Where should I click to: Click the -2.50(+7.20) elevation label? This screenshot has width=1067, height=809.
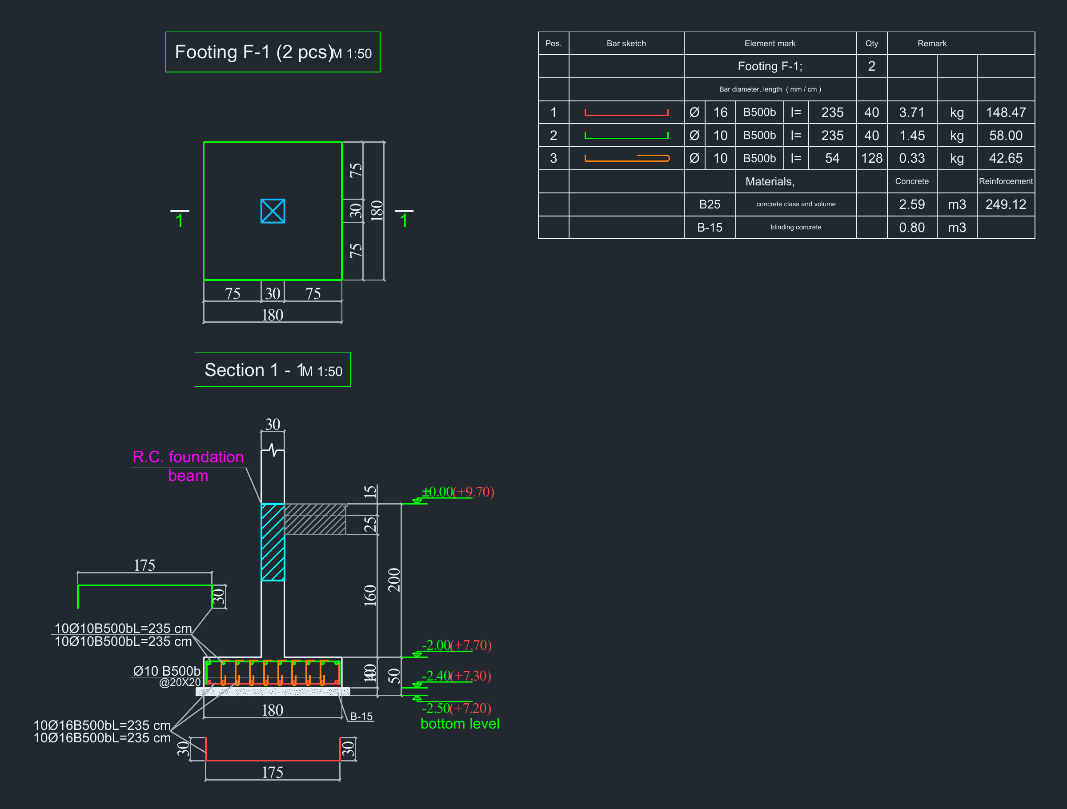456,708
